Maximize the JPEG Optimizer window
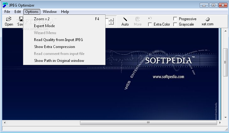229x133 pixels. coord(213,5)
